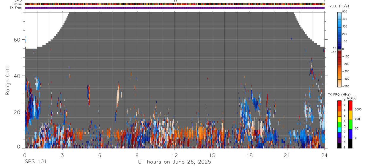This screenshot has height=168, width=365.
Task: Click the UT hours June 26 title
Action: [x=174, y=162]
